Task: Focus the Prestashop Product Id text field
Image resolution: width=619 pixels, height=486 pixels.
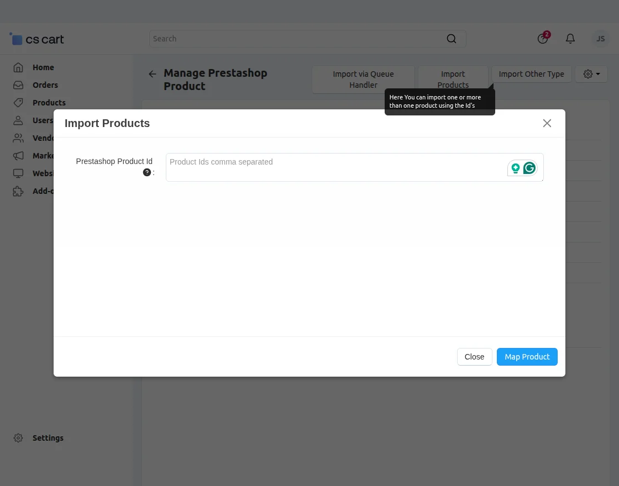Action: (332, 167)
